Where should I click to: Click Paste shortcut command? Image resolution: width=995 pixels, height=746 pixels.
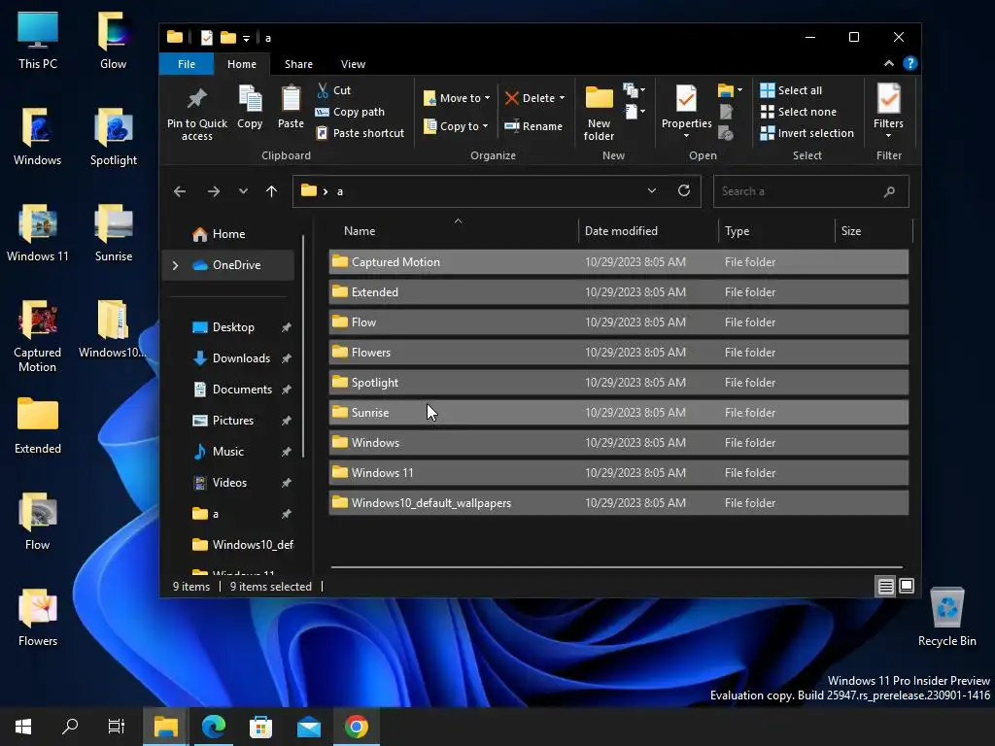[x=360, y=133]
